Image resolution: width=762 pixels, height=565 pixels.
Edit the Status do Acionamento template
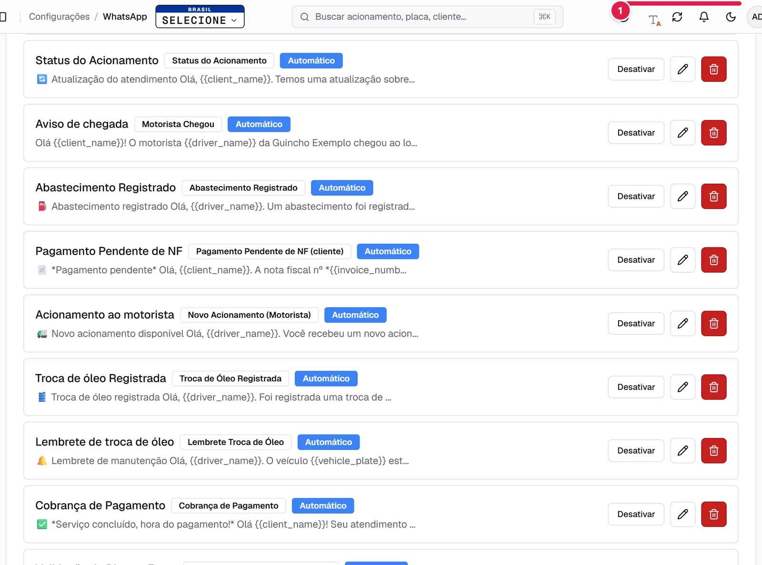point(682,69)
